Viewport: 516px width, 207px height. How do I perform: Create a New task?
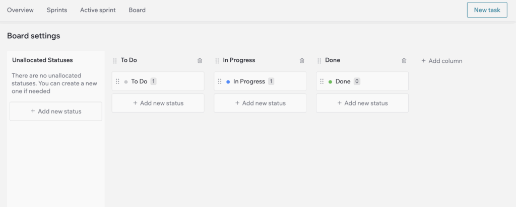coord(487,10)
